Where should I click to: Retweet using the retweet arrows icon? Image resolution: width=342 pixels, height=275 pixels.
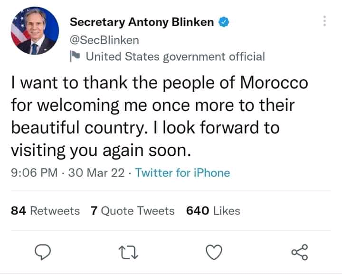coord(129,253)
